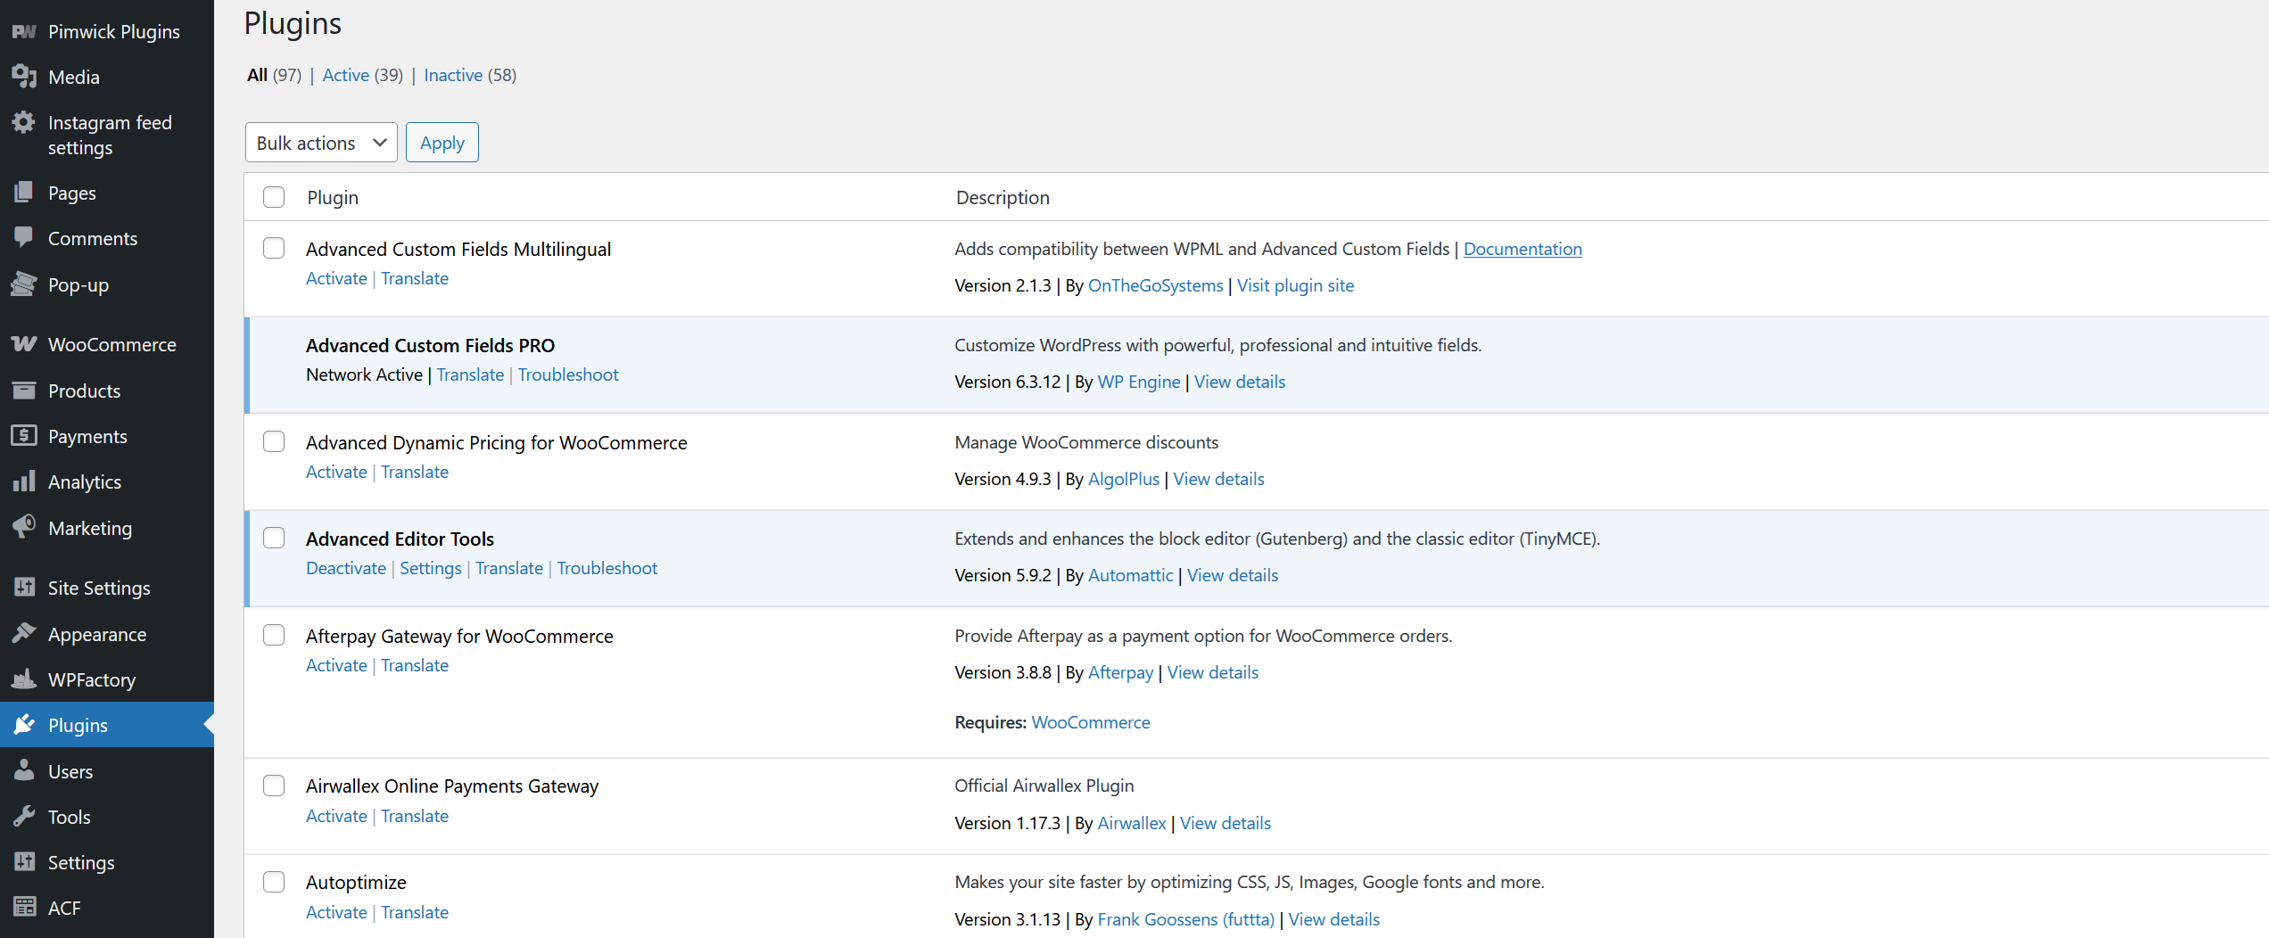Sort by the Plugin column header
The width and height of the screenshot is (2269, 938).
tap(333, 197)
